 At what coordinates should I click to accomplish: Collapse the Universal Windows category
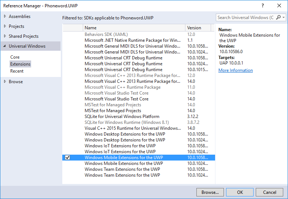click(5, 46)
